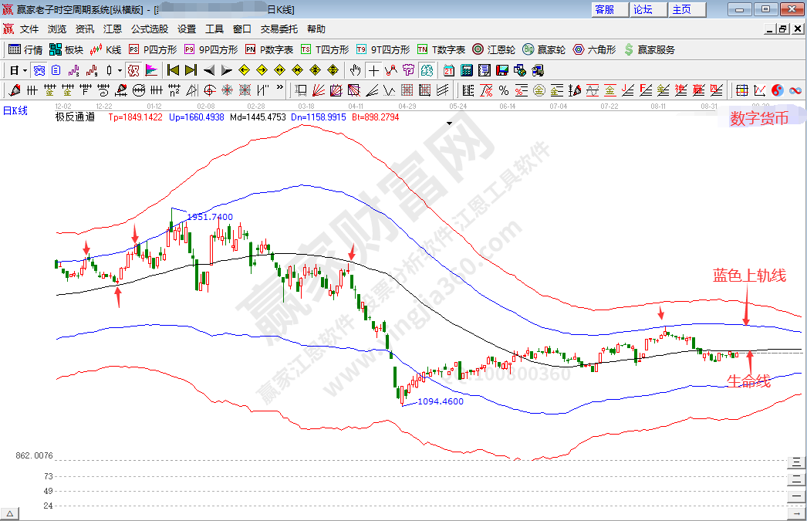Click the yin-yang taiji icon
Viewport: 807px width, 521px height.
tap(777, 90)
